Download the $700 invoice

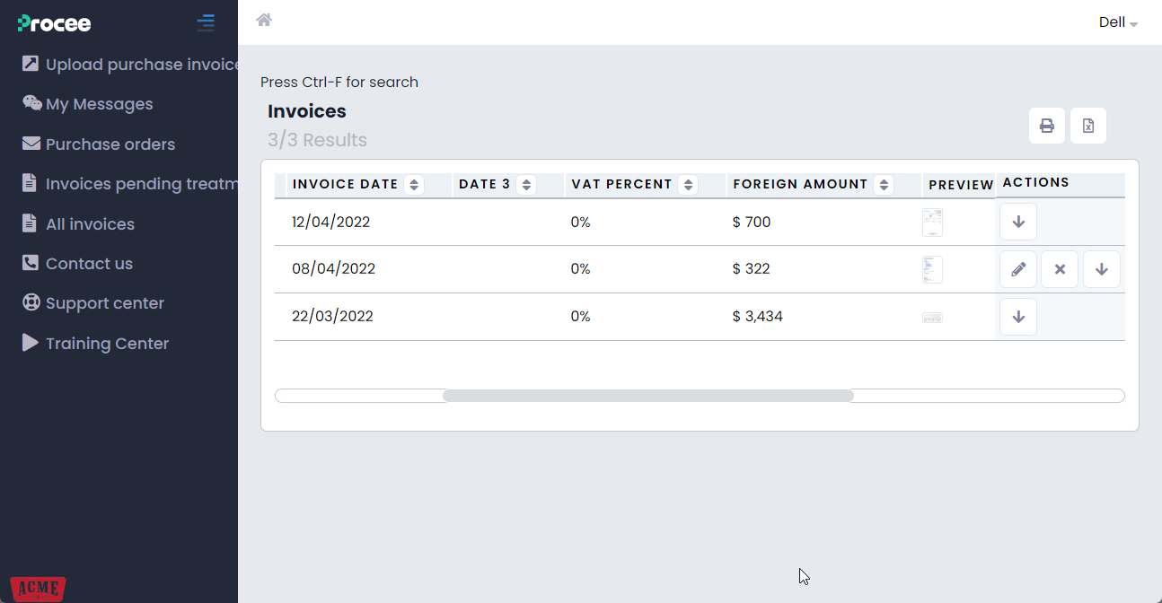coord(1017,222)
